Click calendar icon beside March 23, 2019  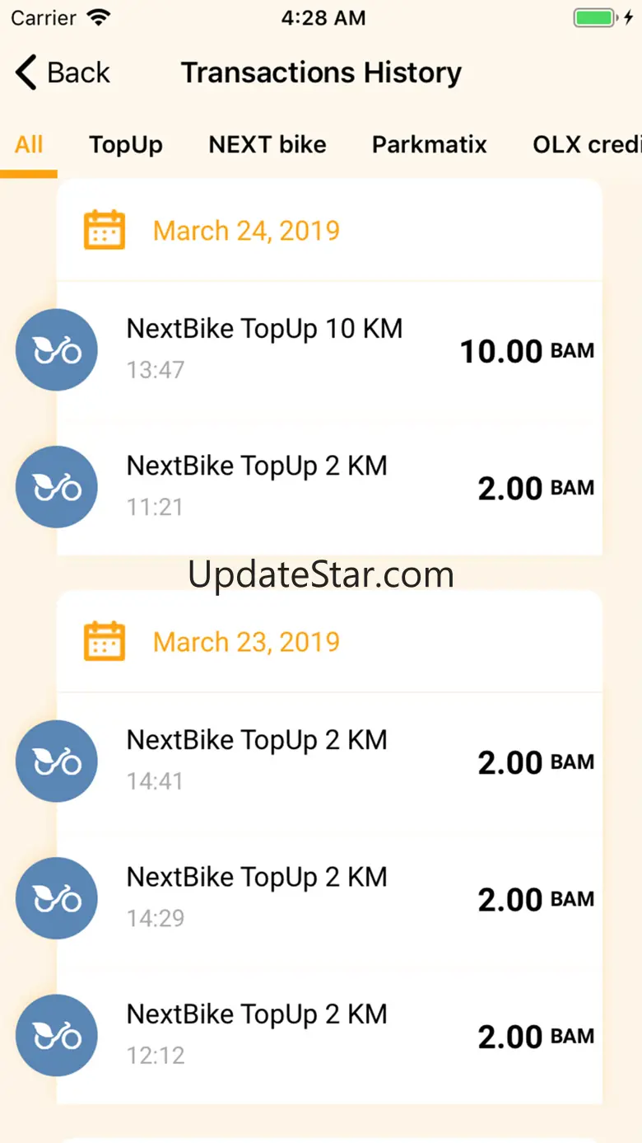click(105, 641)
